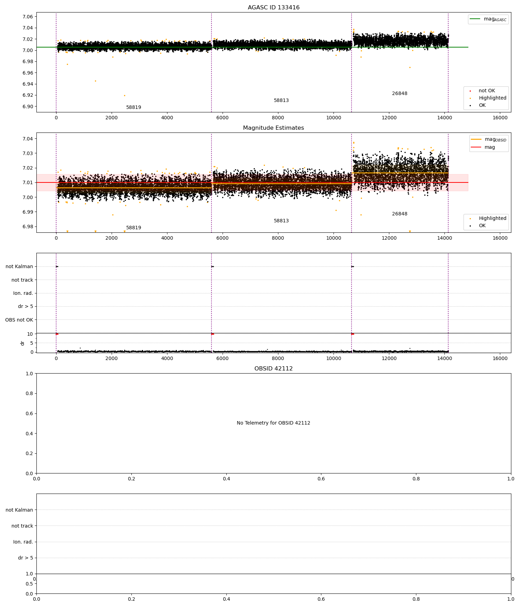Click the 'Magnitude Estimates' plot title
The width and height of the screenshot is (520, 607).
(x=274, y=128)
